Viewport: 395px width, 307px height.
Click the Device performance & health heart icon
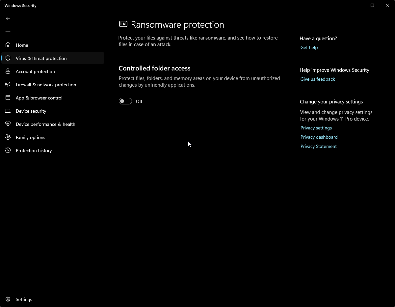8,124
